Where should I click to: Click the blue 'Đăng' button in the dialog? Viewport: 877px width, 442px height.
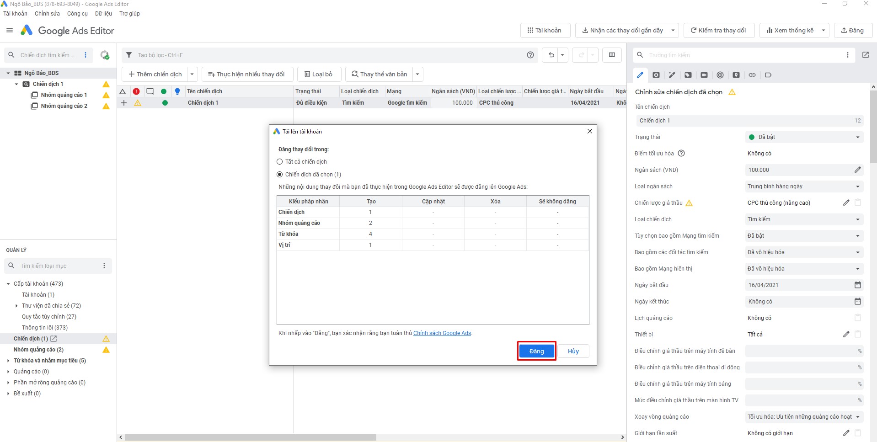click(x=536, y=351)
